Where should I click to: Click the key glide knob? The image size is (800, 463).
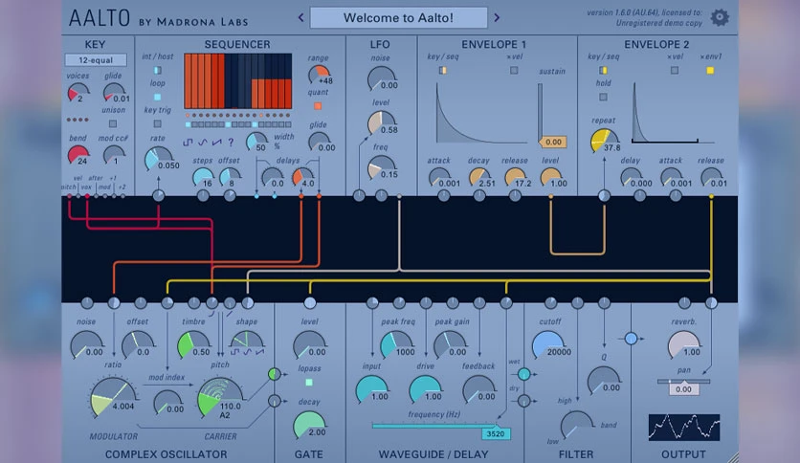click(x=114, y=94)
